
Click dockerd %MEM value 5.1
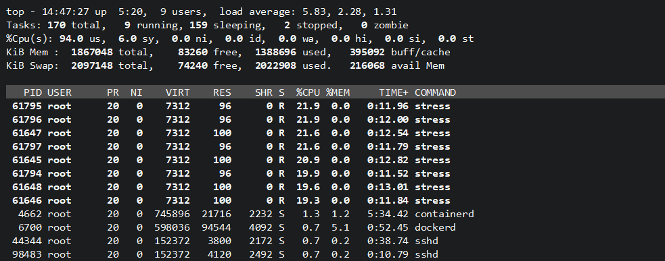(x=341, y=227)
